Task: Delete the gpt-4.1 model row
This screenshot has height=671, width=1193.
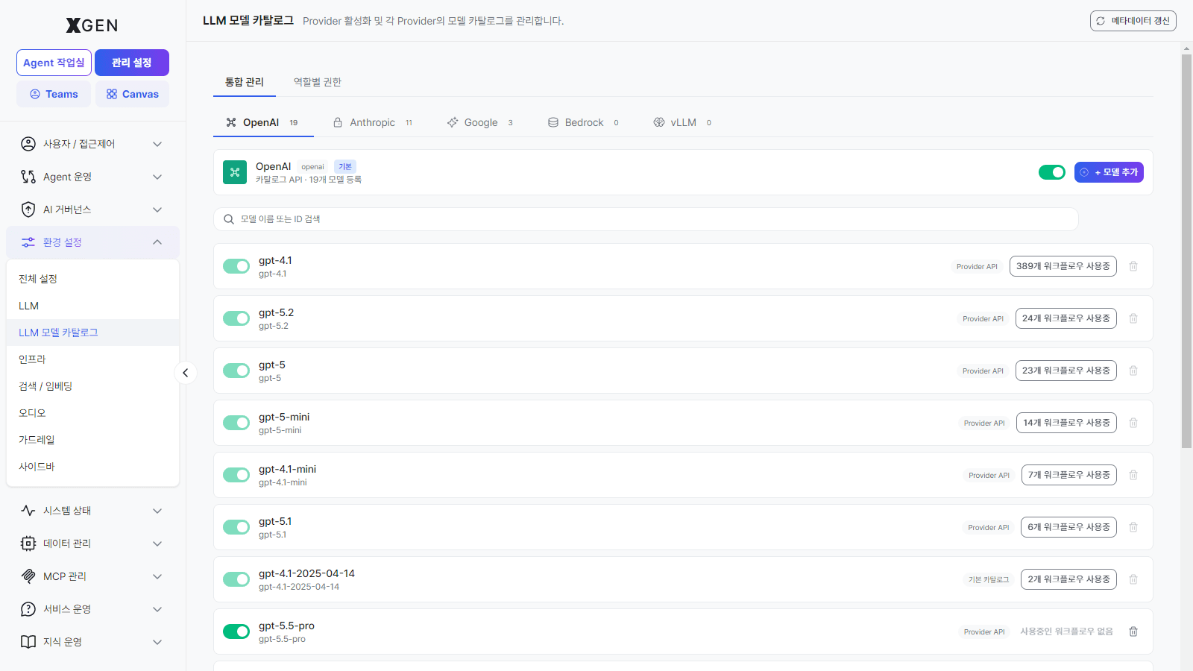Action: [1133, 266]
